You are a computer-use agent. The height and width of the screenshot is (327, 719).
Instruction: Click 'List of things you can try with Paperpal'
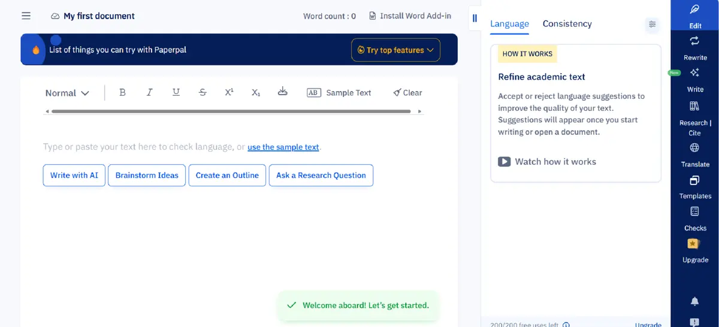(117, 50)
